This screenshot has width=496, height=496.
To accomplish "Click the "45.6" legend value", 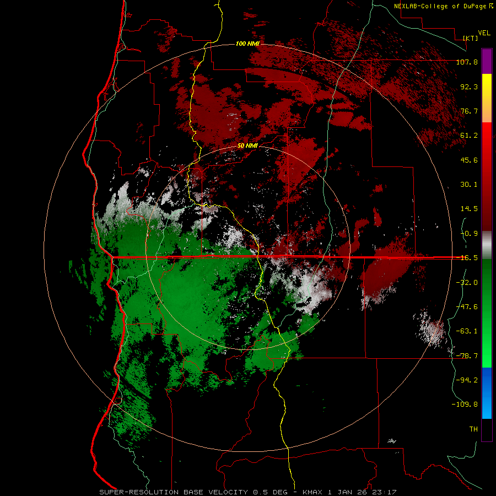I will pos(469,160).
